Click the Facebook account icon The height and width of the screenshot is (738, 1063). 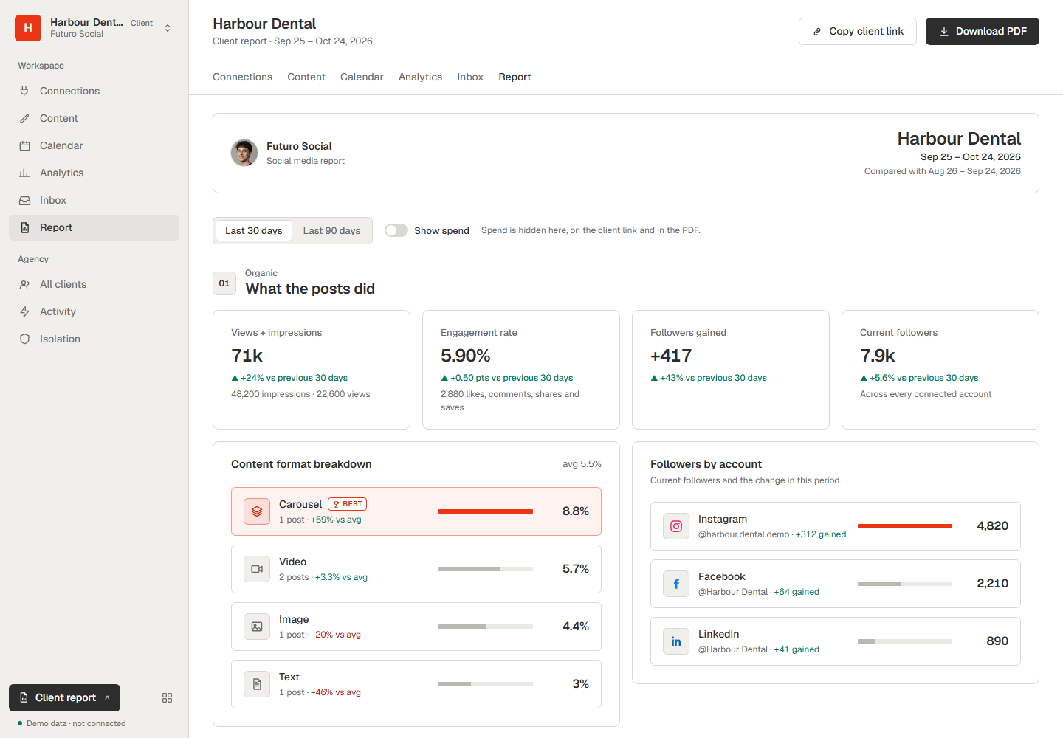pos(676,584)
